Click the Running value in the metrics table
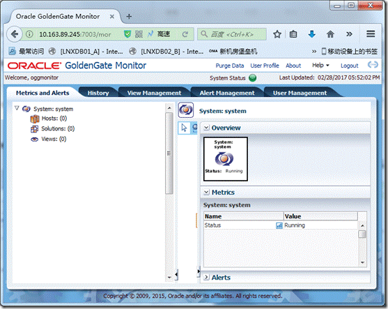 (x=295, y=225)
